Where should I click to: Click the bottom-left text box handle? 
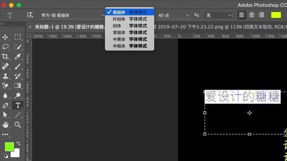205,134
